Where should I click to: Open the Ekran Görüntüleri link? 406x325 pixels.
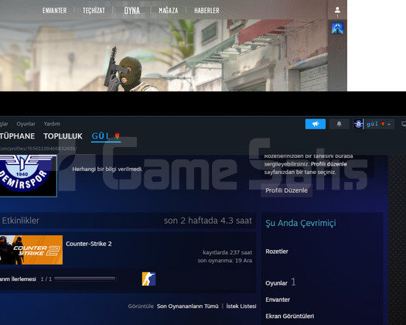pos(290,316)
